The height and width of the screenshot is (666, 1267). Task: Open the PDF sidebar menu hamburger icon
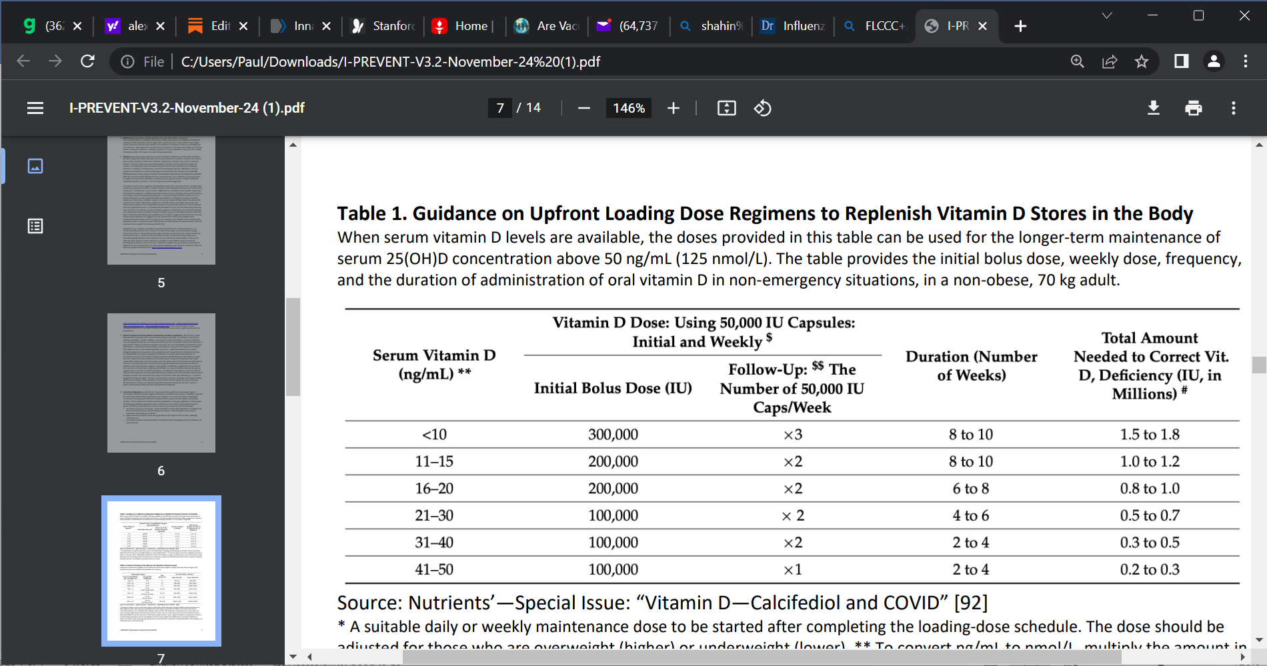point(35,108)
